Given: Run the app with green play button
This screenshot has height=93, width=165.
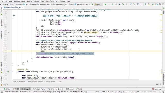Looking at the screenshot, I should click(105, 4).
